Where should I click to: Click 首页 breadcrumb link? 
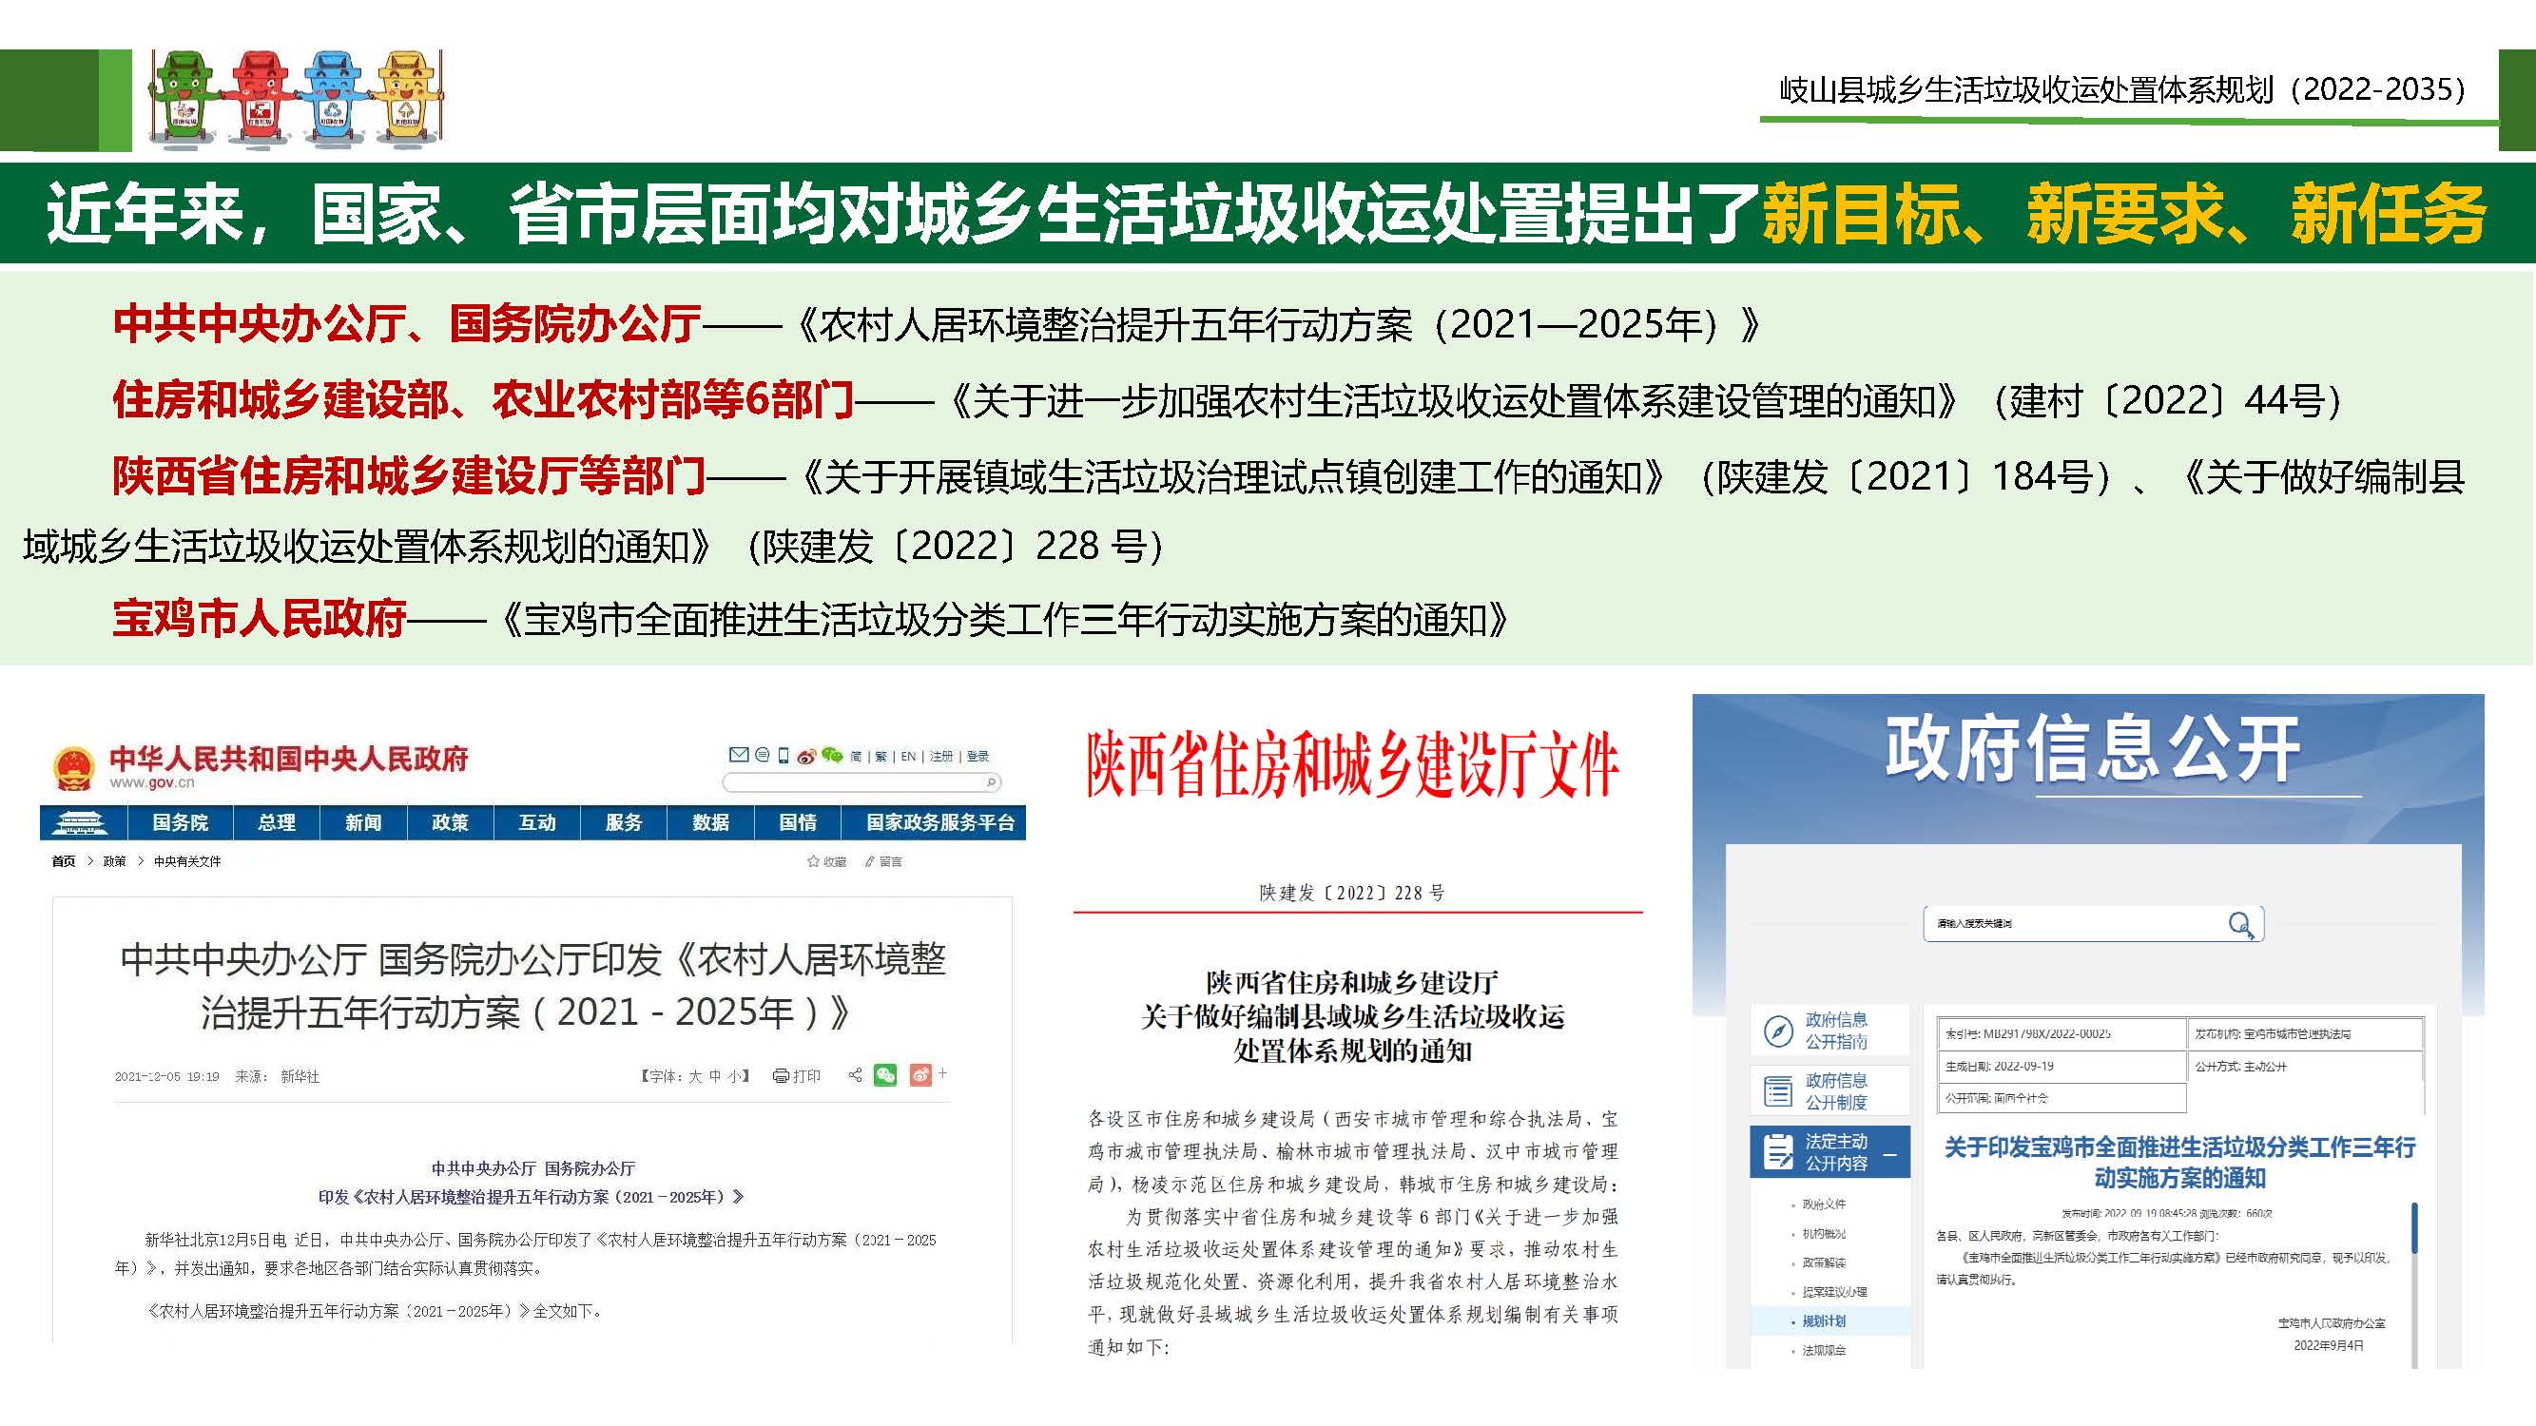pos(63,861)
